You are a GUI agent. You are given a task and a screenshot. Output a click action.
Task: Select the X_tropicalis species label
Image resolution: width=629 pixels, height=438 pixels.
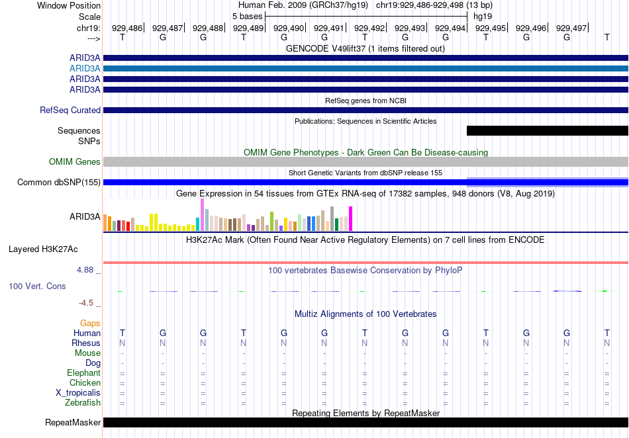[x=78, y=393]
